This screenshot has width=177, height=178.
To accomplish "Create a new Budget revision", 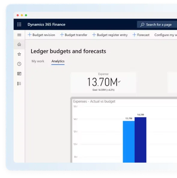I will coord(41,35).
